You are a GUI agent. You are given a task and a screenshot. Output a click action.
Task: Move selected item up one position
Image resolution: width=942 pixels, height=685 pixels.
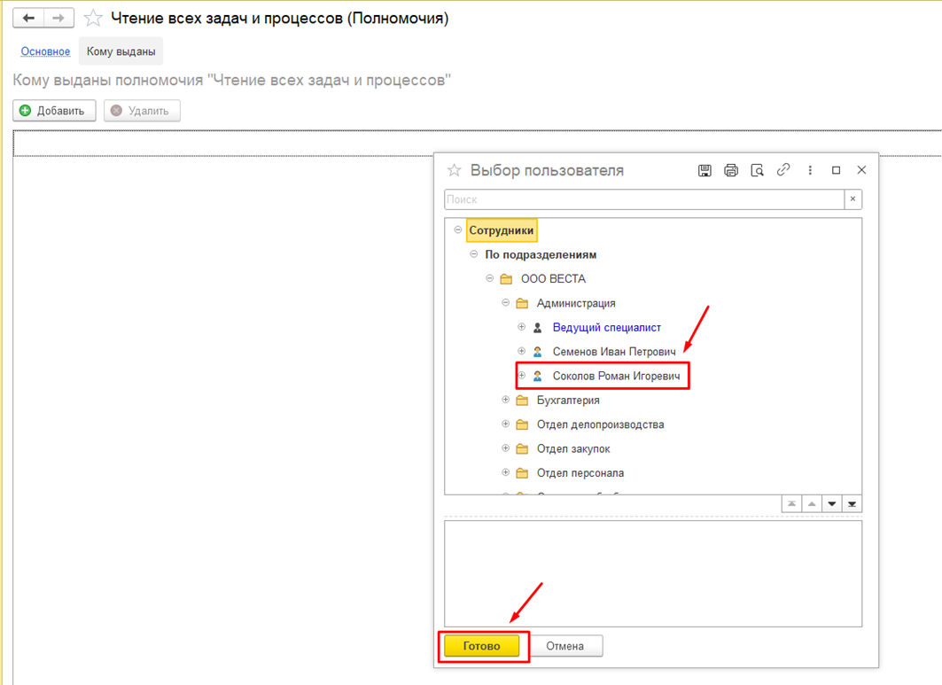point(812,503)
